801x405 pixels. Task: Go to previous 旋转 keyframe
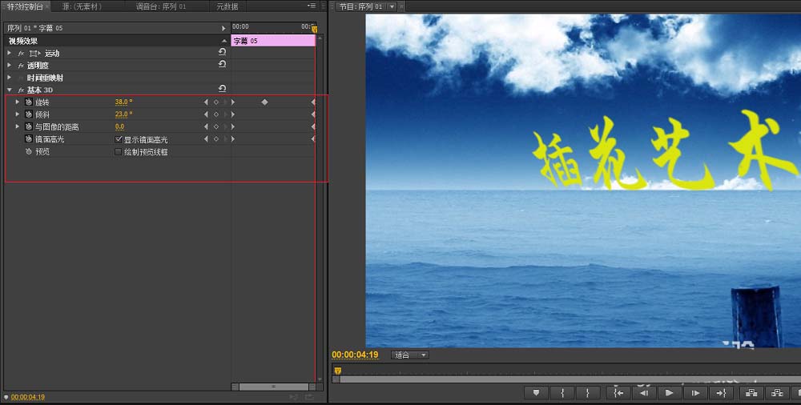point(206,102)
